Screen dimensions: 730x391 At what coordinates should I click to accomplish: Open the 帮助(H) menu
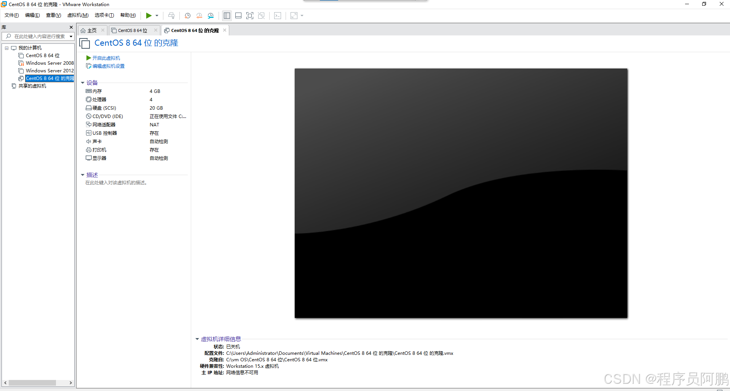(128, 15)
